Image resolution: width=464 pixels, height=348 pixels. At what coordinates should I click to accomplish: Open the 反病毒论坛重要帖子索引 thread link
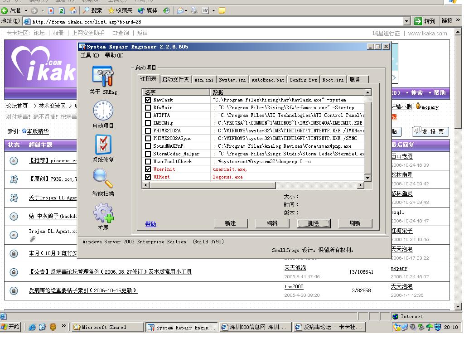point(83,290)
